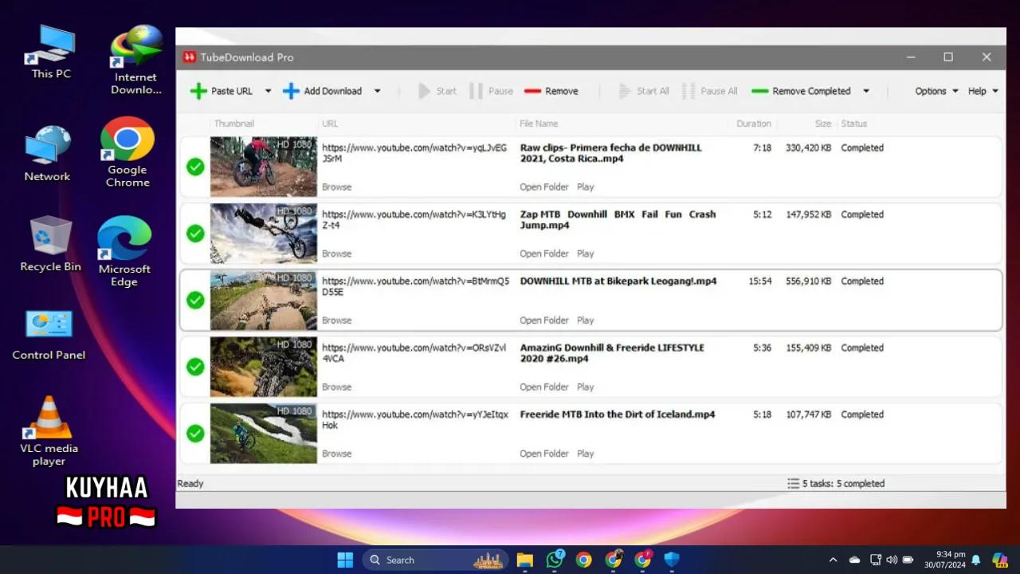The image size is (1020, 574).
Task: Open WhatsApp from taskbar
Action: pyautogui.click(x=555, y=560)
